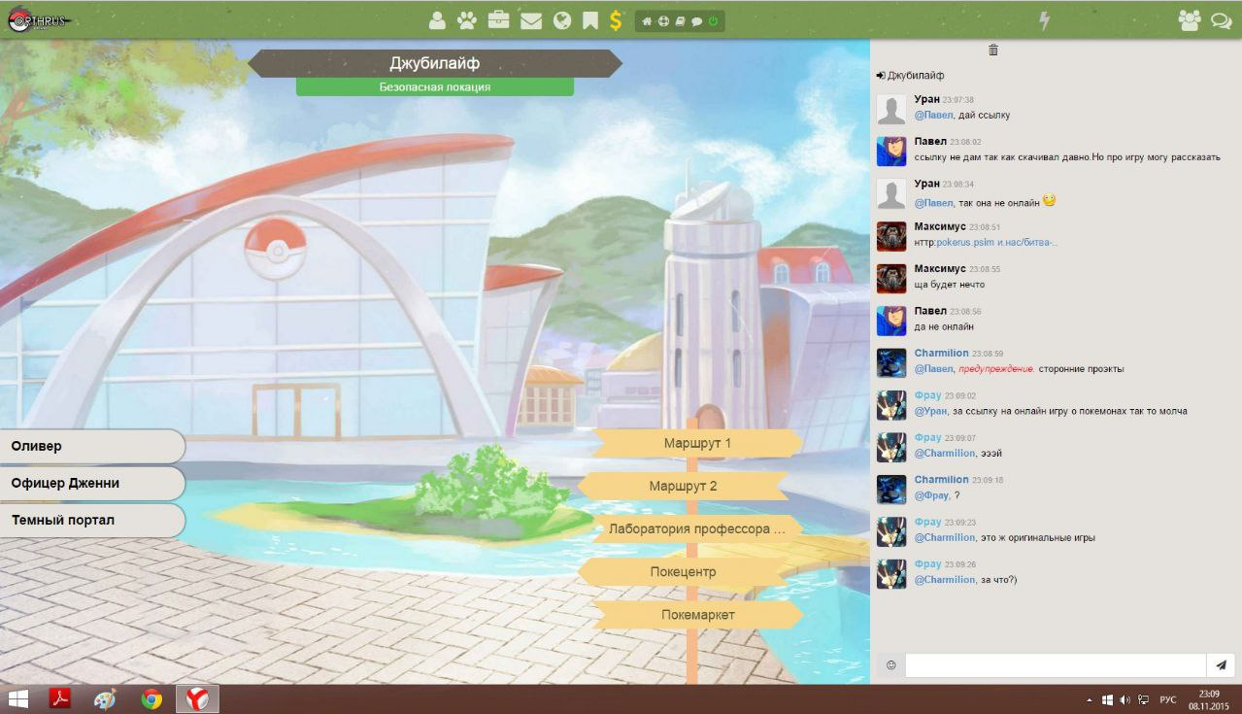The height and width of the screenshot is (714, 1242).
Task: Click the Безопасная локация green label
Action: (x=434, y=86)
